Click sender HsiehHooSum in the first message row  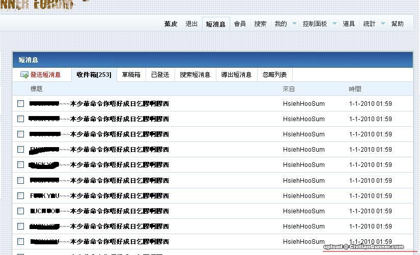pos(303,103)
